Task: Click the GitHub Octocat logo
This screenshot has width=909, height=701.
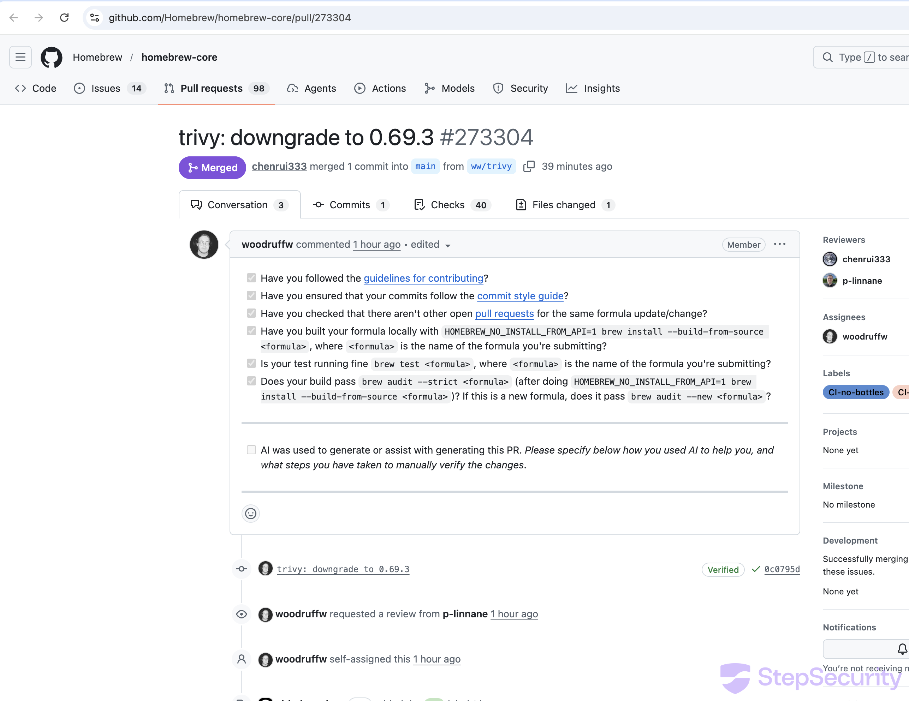Action: pyautogui.click(x=51, y=58)
